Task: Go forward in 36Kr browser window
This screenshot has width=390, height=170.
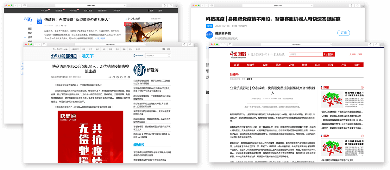Action: click(x=19, y=6)
